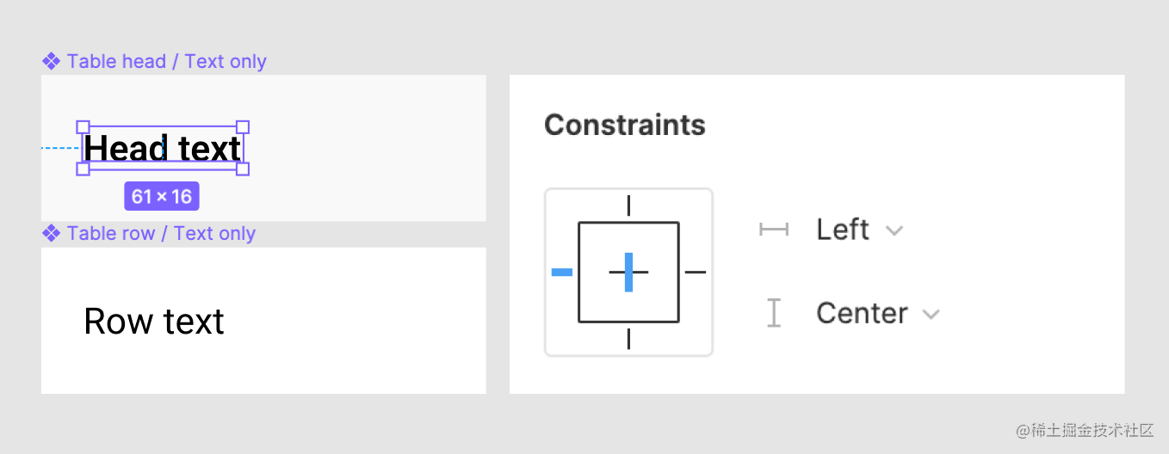Click the top-right selection handle of Head text
Screen dimensions: 1169x454
point(243,127)
